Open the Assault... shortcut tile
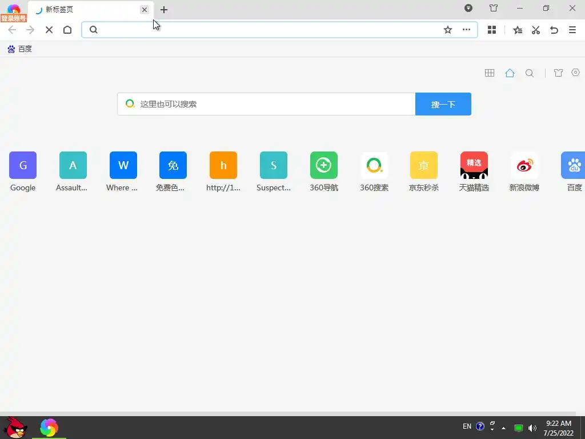 (x=73, y=171)
